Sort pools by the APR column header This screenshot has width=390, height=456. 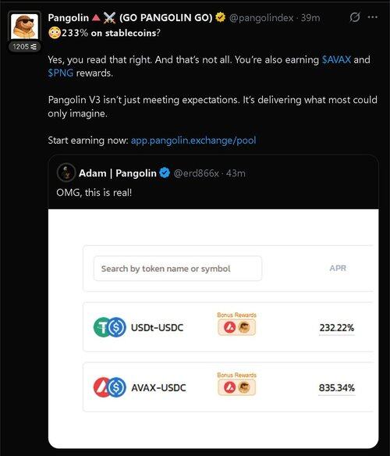[338, 268]
